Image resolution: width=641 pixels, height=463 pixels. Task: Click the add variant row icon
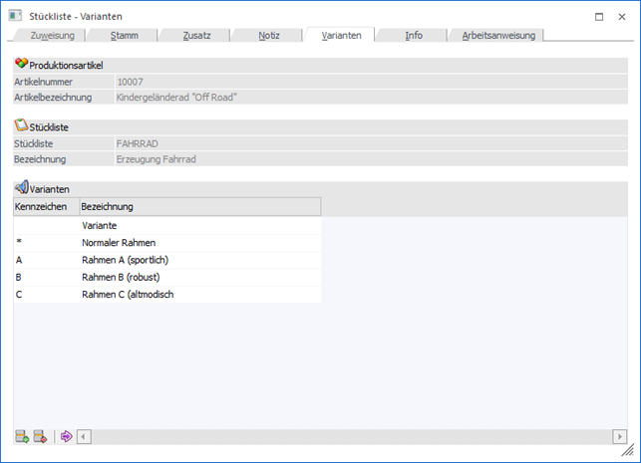click(22, 436)
